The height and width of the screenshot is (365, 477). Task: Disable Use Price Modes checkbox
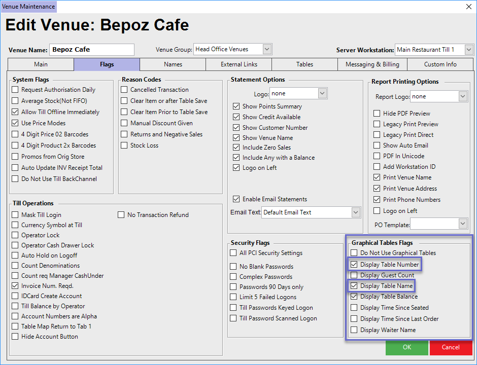coord(15,123)
